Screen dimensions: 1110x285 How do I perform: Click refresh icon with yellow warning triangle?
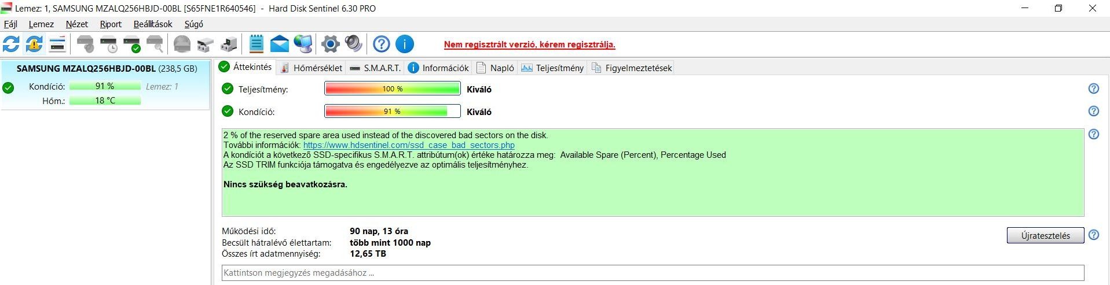pos(34,44)
